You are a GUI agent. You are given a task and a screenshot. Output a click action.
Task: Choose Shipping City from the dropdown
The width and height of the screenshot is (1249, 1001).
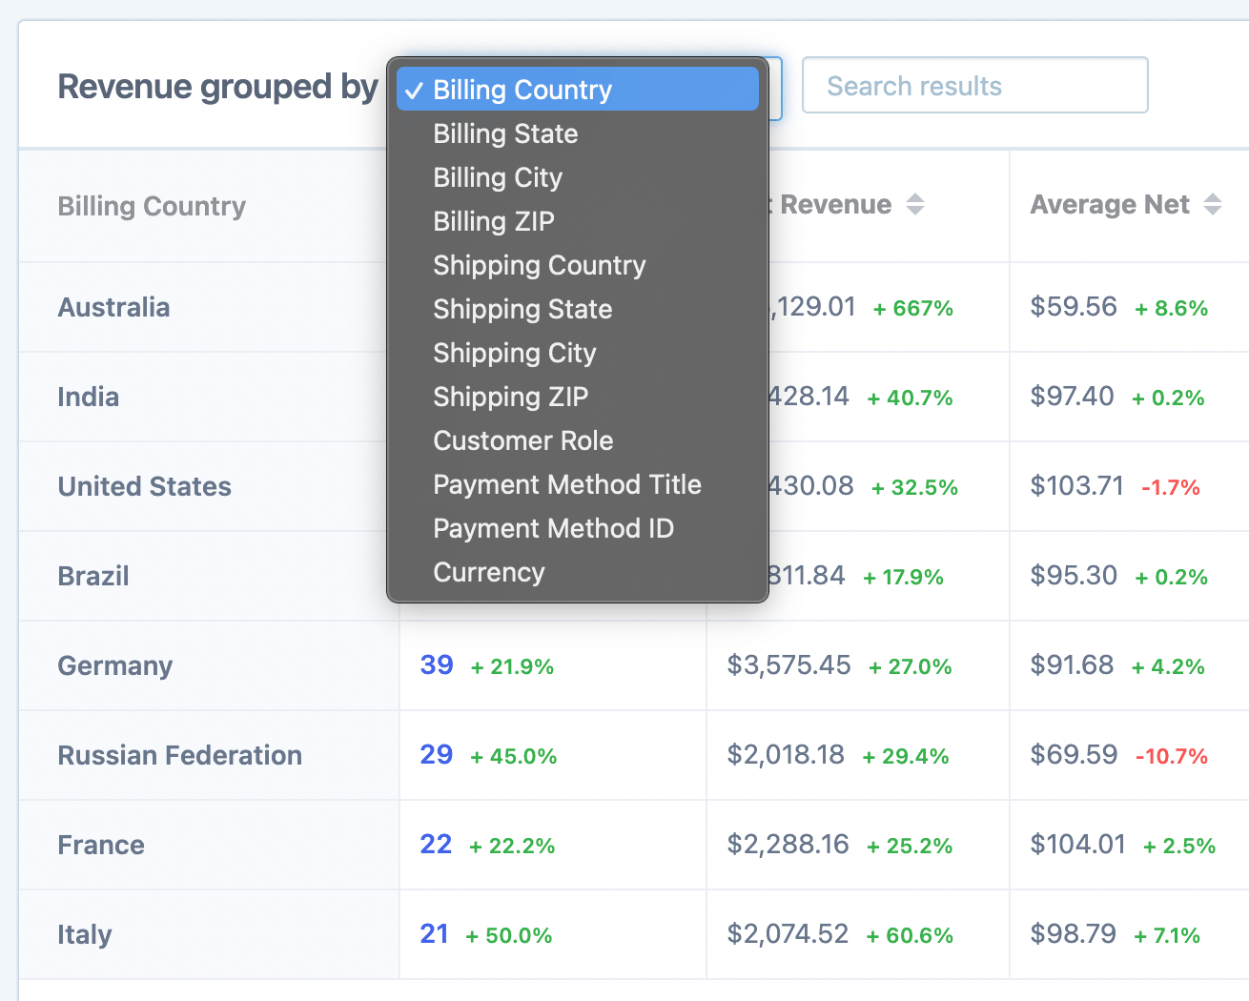tap(514, 353)
